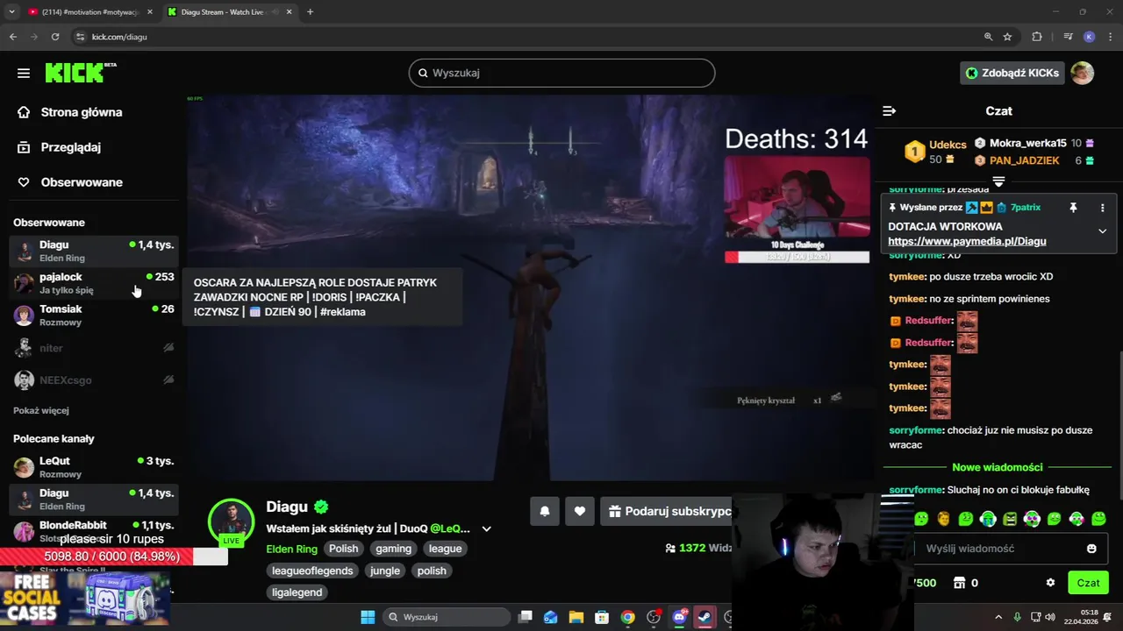Open the Elden Ring category link
Image resolution: width=1123 pixels, height=631 pixels.
click(x=291, y=549)
